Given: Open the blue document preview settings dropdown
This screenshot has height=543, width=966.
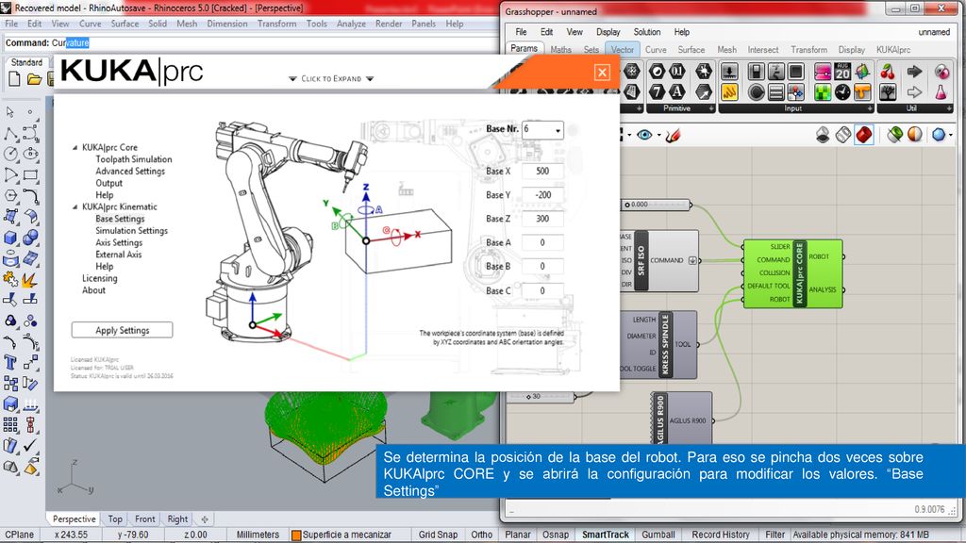Looking at the screenshot, I should pos(951,136).
